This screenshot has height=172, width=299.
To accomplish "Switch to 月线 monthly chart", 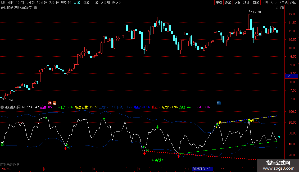I will coord(94,2).
